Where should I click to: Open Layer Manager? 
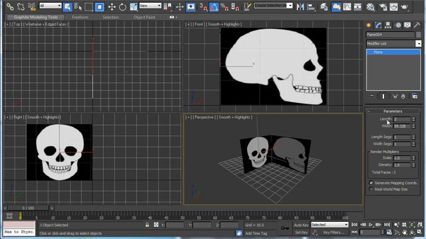tap(324, 7)
